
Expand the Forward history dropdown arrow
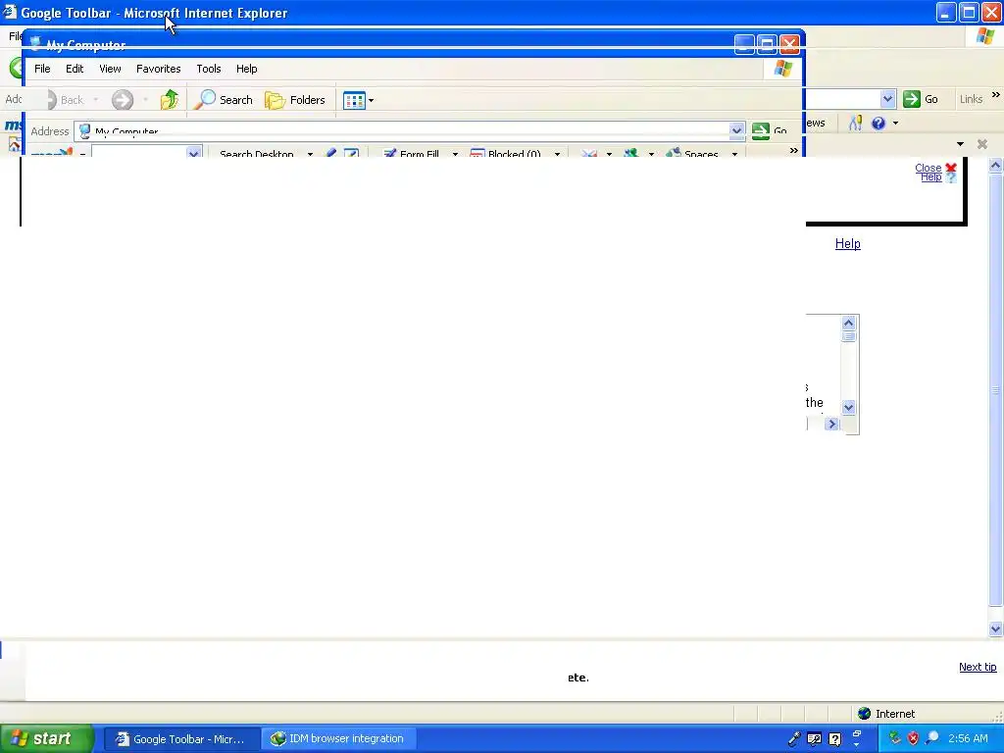(x=145, y=100)
